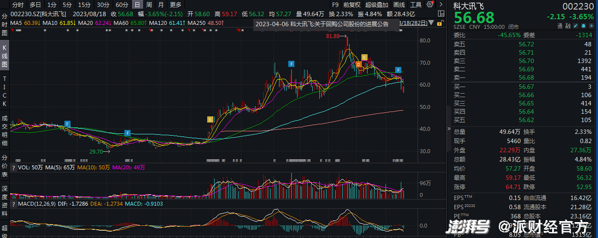Click the blue F marker near 70.0
The image size is (598, 238).
[292, 64]
